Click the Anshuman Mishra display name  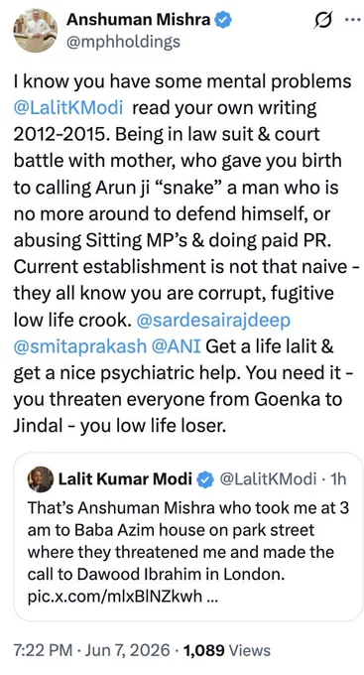(x=139, y=20)
